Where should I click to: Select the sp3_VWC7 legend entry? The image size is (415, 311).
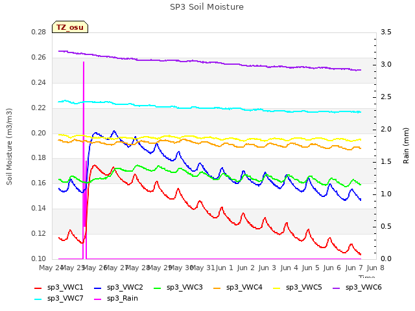pos(59,298)
